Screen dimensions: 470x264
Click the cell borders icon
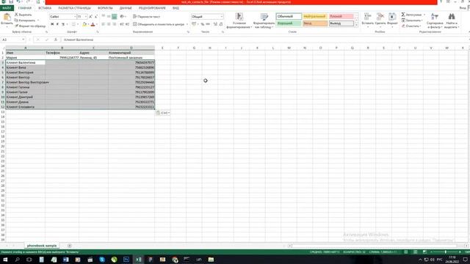tap(73, 24)
